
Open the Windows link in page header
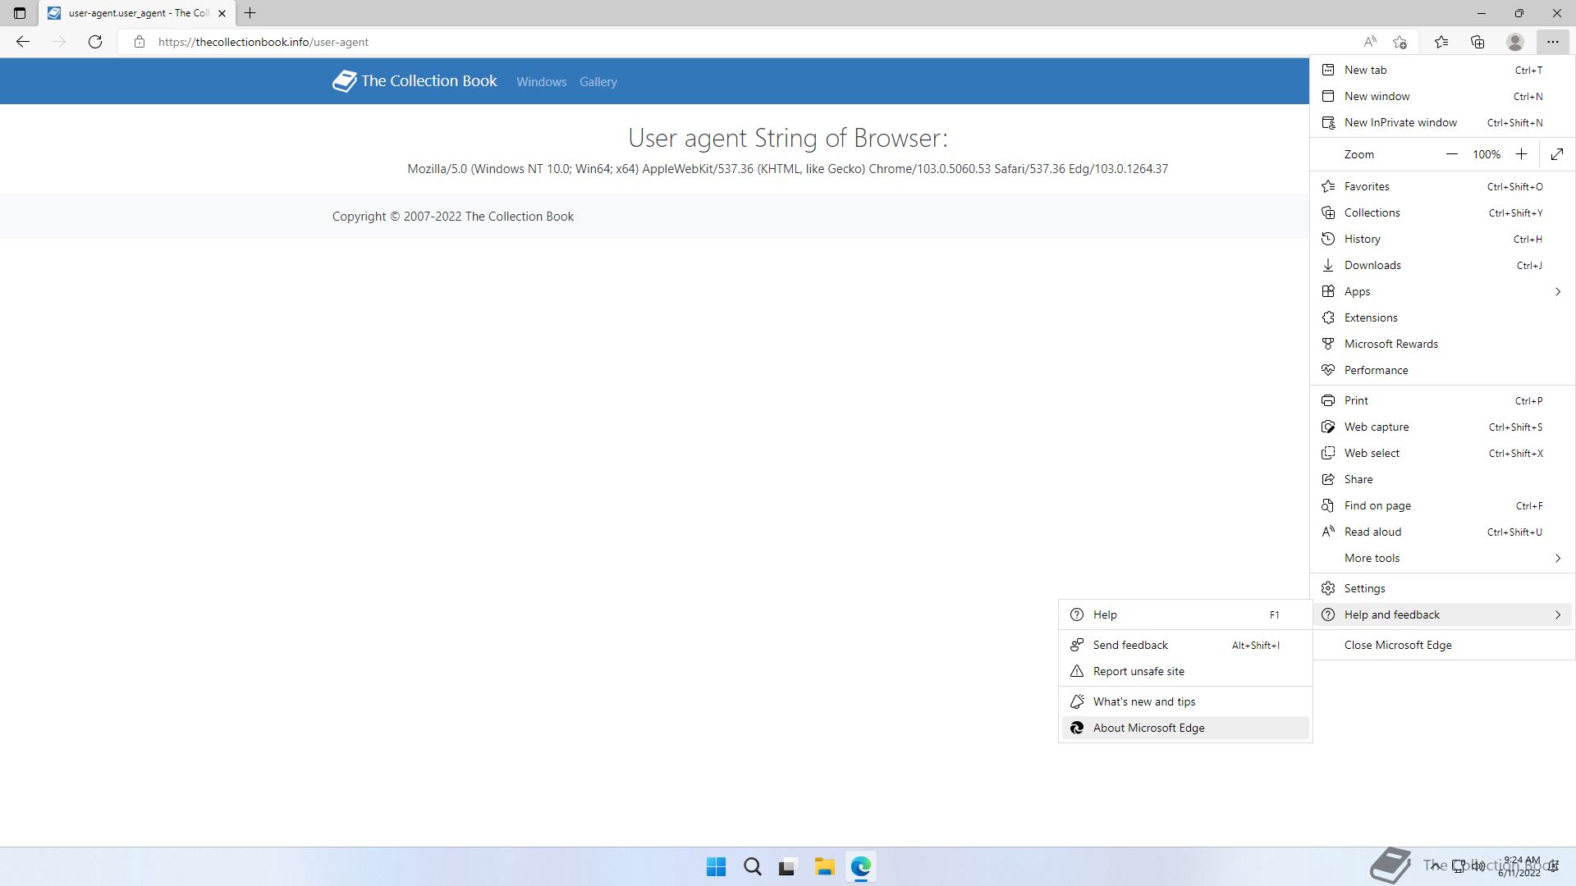[x=541, y=82]
